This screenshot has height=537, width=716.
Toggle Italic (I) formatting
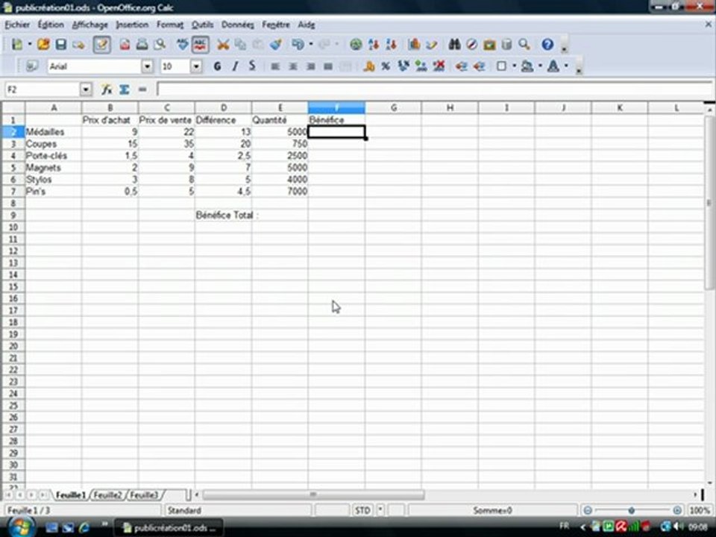(x=235, y=66)
